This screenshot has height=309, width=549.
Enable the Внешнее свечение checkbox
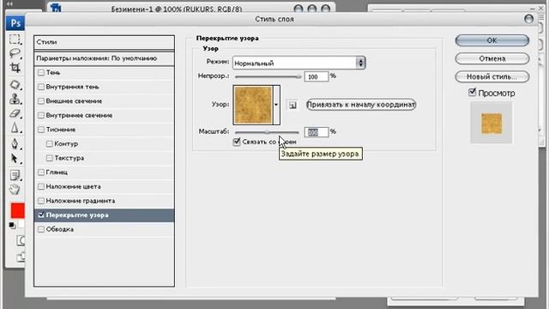[41, 101]
